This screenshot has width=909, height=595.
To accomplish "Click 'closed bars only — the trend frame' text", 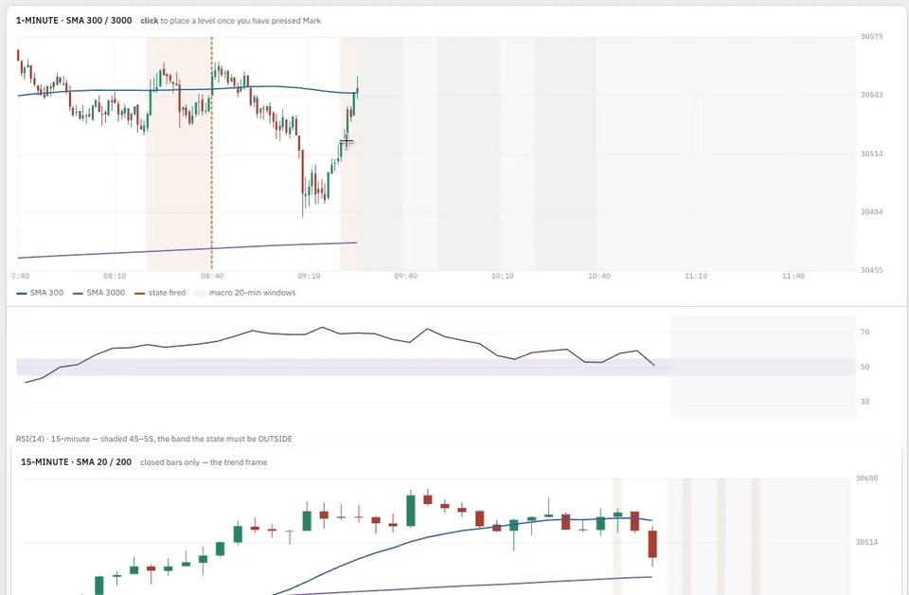I will (x=204, y=462).
